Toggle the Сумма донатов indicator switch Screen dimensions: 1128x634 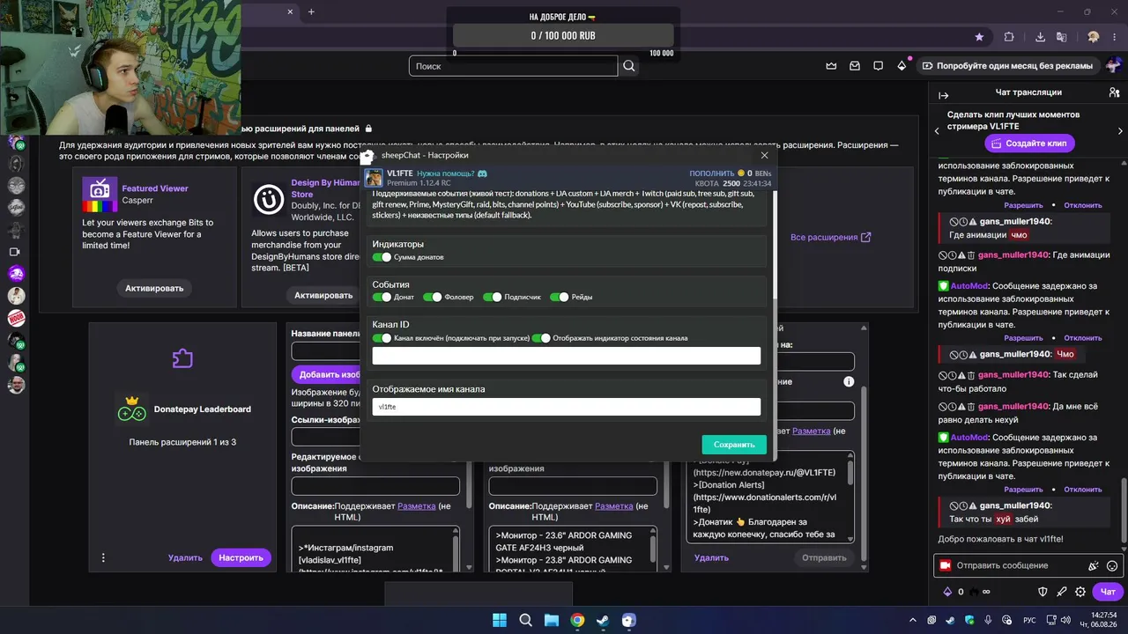pos(382,257)
